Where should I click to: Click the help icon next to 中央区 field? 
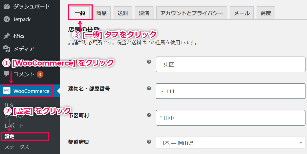149,62
